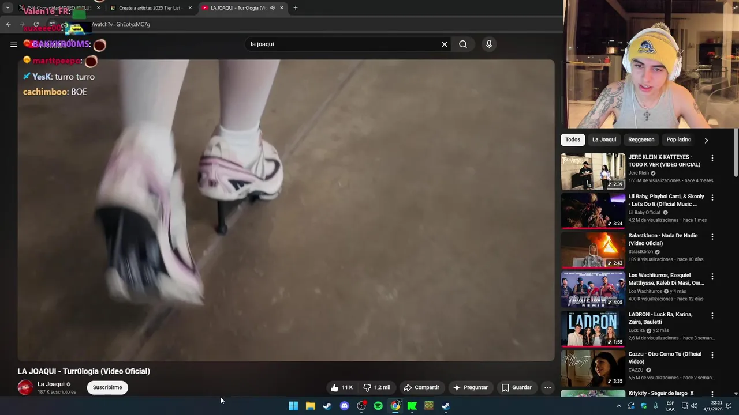Open volume control speaker tray icon
Viewport: 739px width, 415px height.
coord(694,406)
